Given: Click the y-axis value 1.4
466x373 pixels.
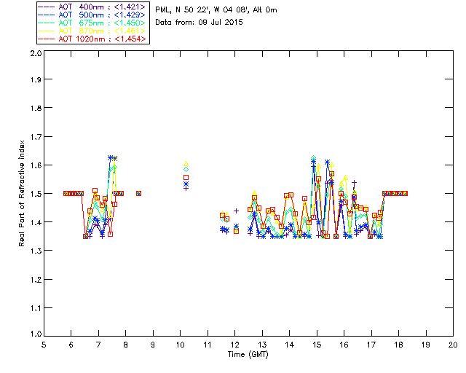Looking at the screenshot, I should 36,222.
